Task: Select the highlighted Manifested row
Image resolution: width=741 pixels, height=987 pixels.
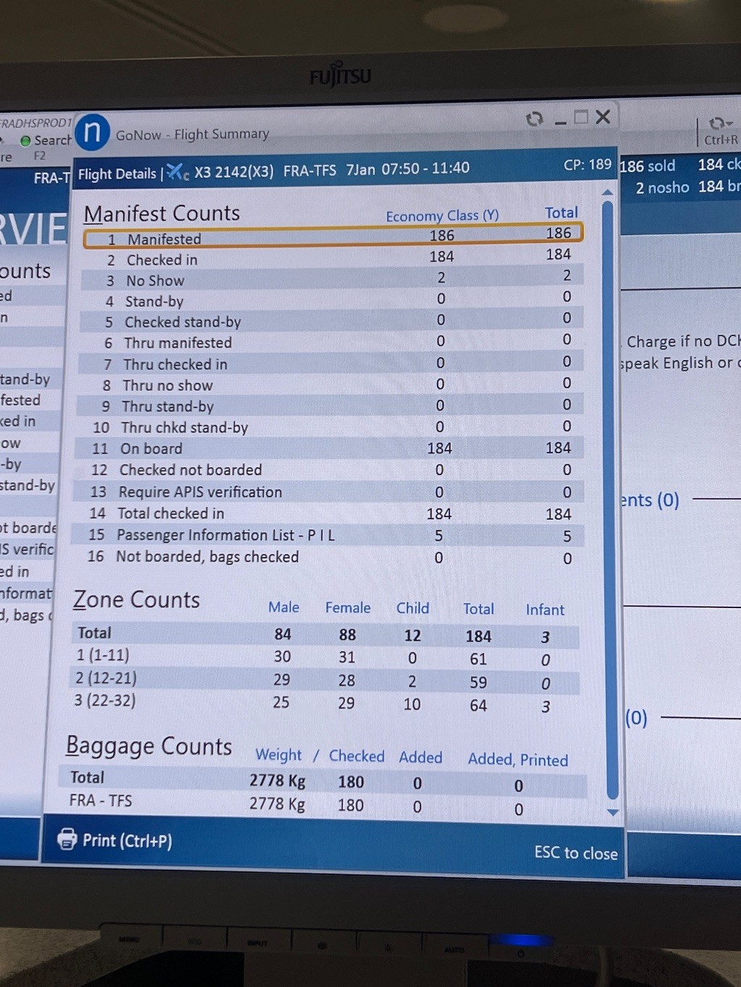Action: [x=333, y=237]
